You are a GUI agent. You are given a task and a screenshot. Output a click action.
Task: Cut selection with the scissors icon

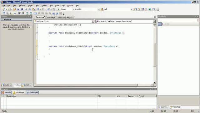coord(26,9)
